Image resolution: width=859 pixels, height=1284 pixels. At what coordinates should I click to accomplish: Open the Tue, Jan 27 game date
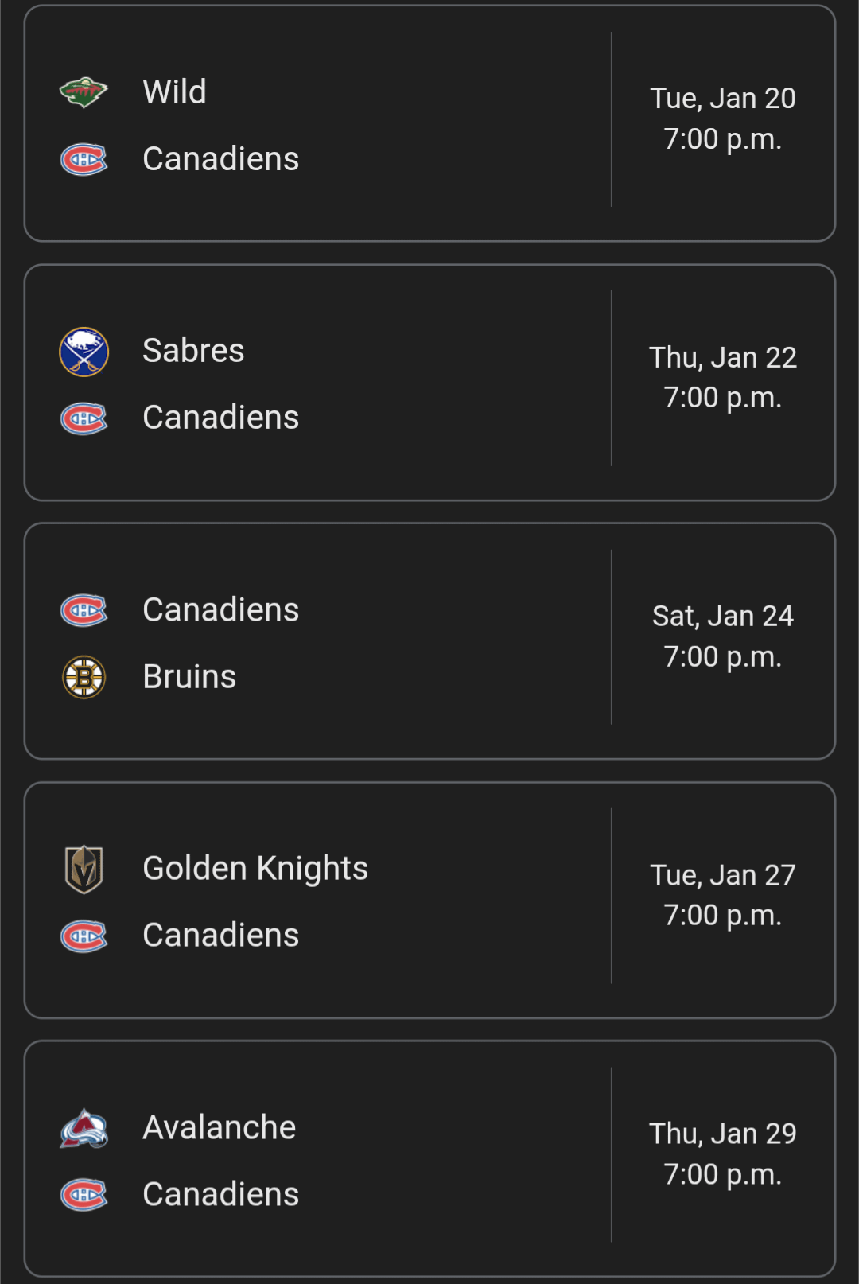click(x=722, y=876)
